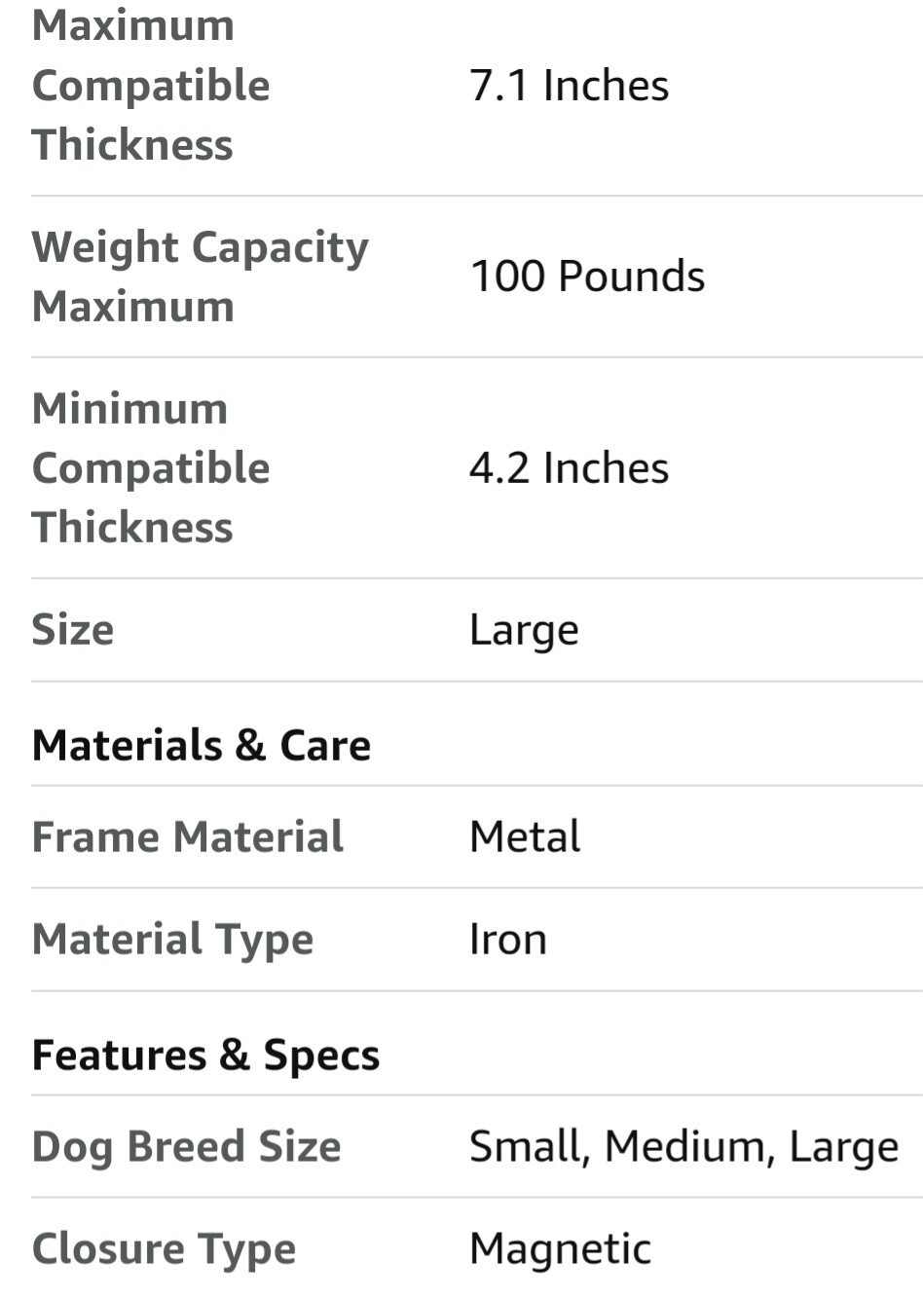Click the Material Type label

(172, 940)
